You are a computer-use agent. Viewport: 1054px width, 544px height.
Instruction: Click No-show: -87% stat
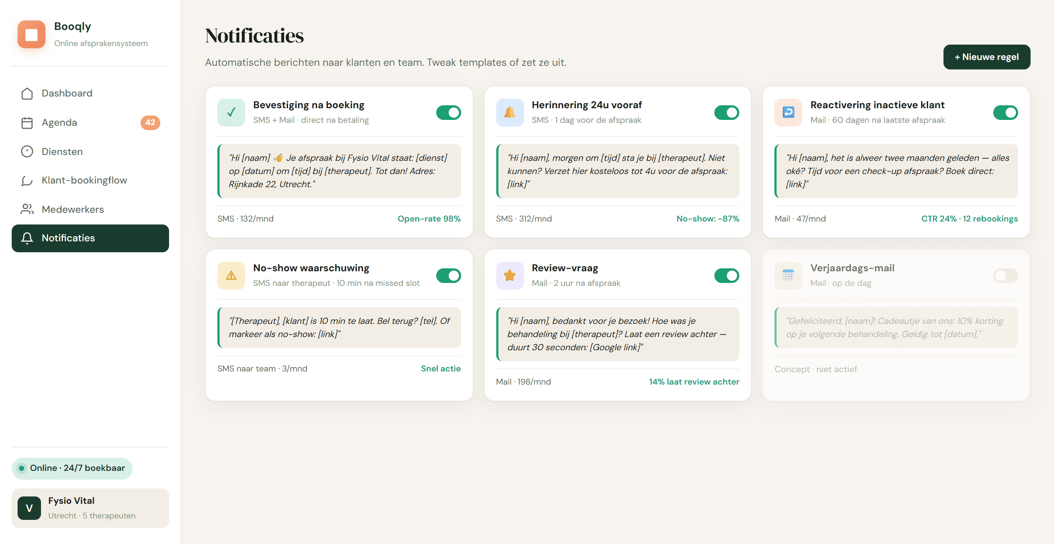pos(707,219)
